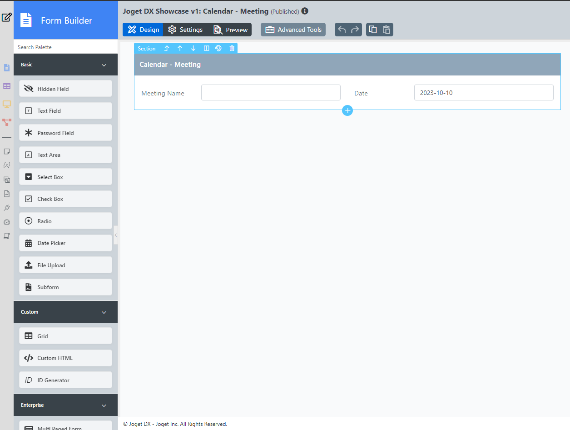Viewport: 570px width, 430px height.
Task: Select Password Field palette element
Action: [65, 133]
